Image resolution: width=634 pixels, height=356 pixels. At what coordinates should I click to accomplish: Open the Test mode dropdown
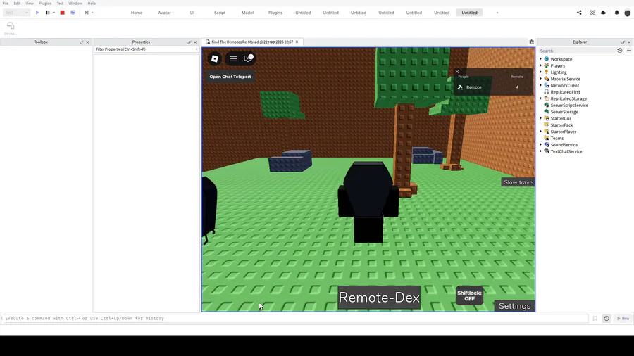[x=17, y=13]
